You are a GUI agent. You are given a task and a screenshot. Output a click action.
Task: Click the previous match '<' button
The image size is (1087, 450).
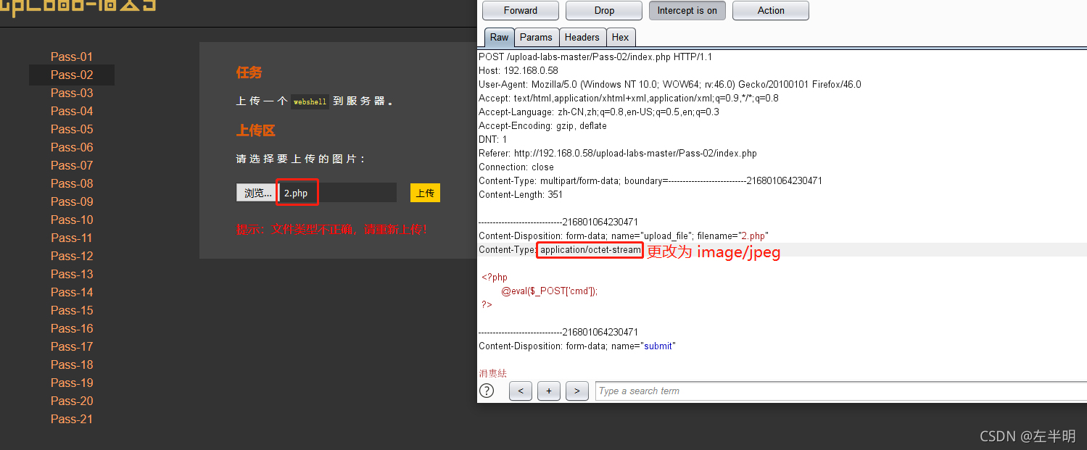tap(521, 391)
